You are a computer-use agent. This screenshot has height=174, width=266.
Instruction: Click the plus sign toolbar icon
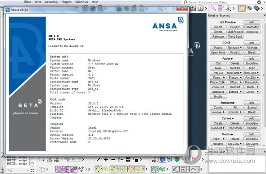coord(106,160)
